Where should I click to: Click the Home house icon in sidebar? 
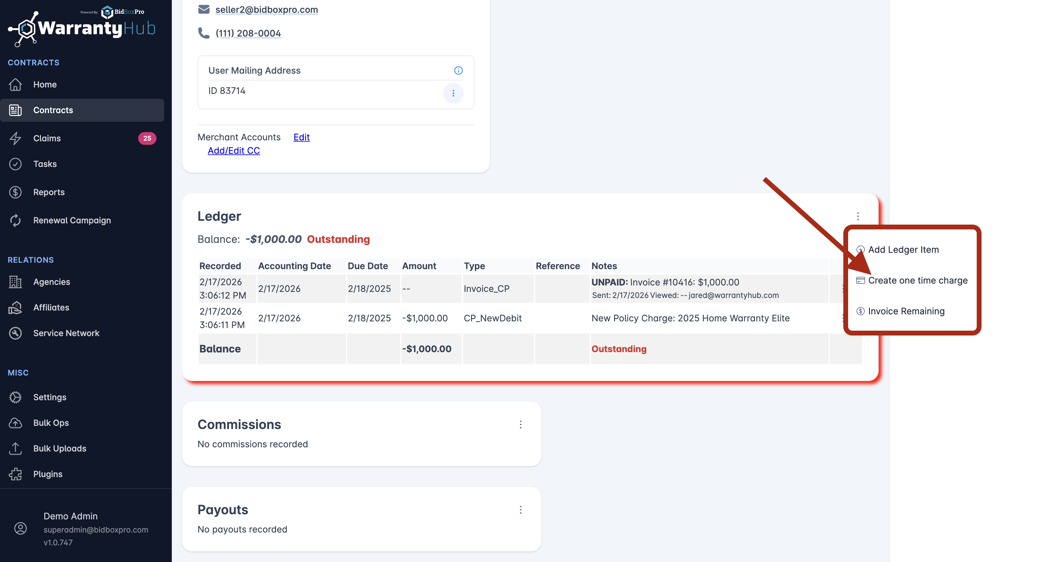[15, 85]
